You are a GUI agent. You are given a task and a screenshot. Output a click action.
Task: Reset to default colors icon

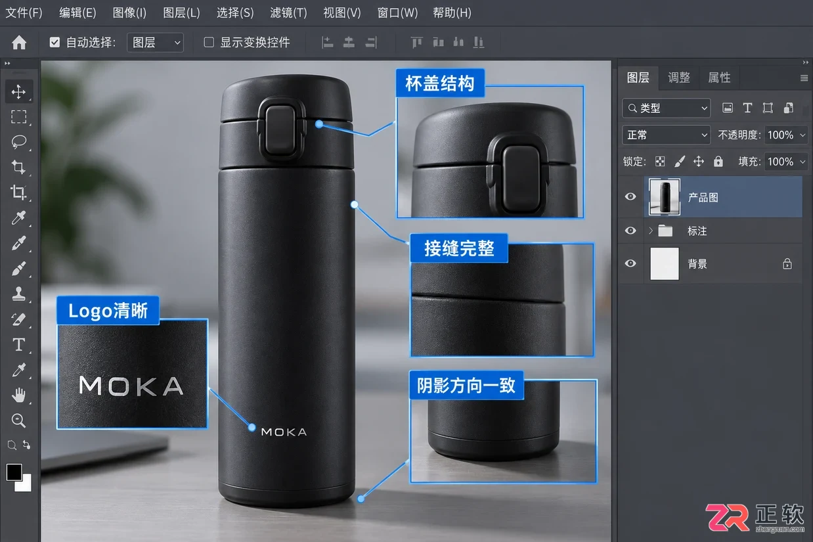(x=12, y=445)
